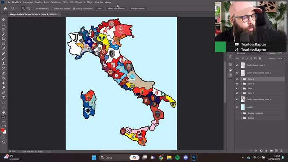The width and height of the screenshot is (288, 162).
Task: Select the History Brush tool
Action: click(x=3, y=68)
